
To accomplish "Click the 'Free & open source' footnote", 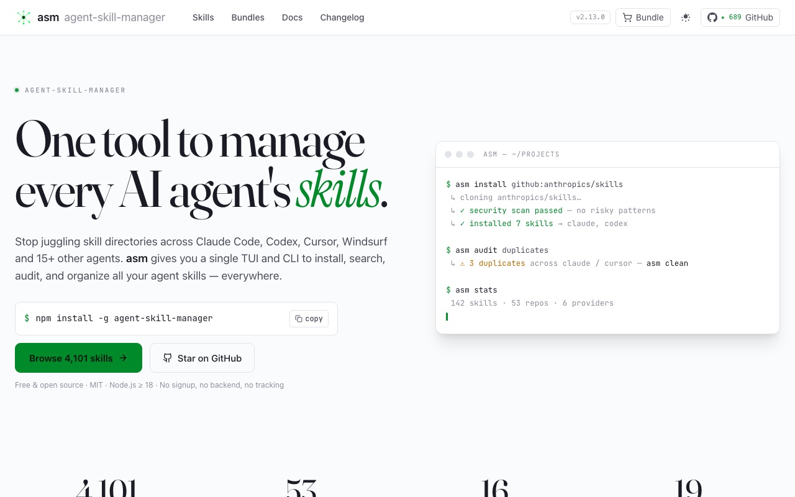I will 149,385.
